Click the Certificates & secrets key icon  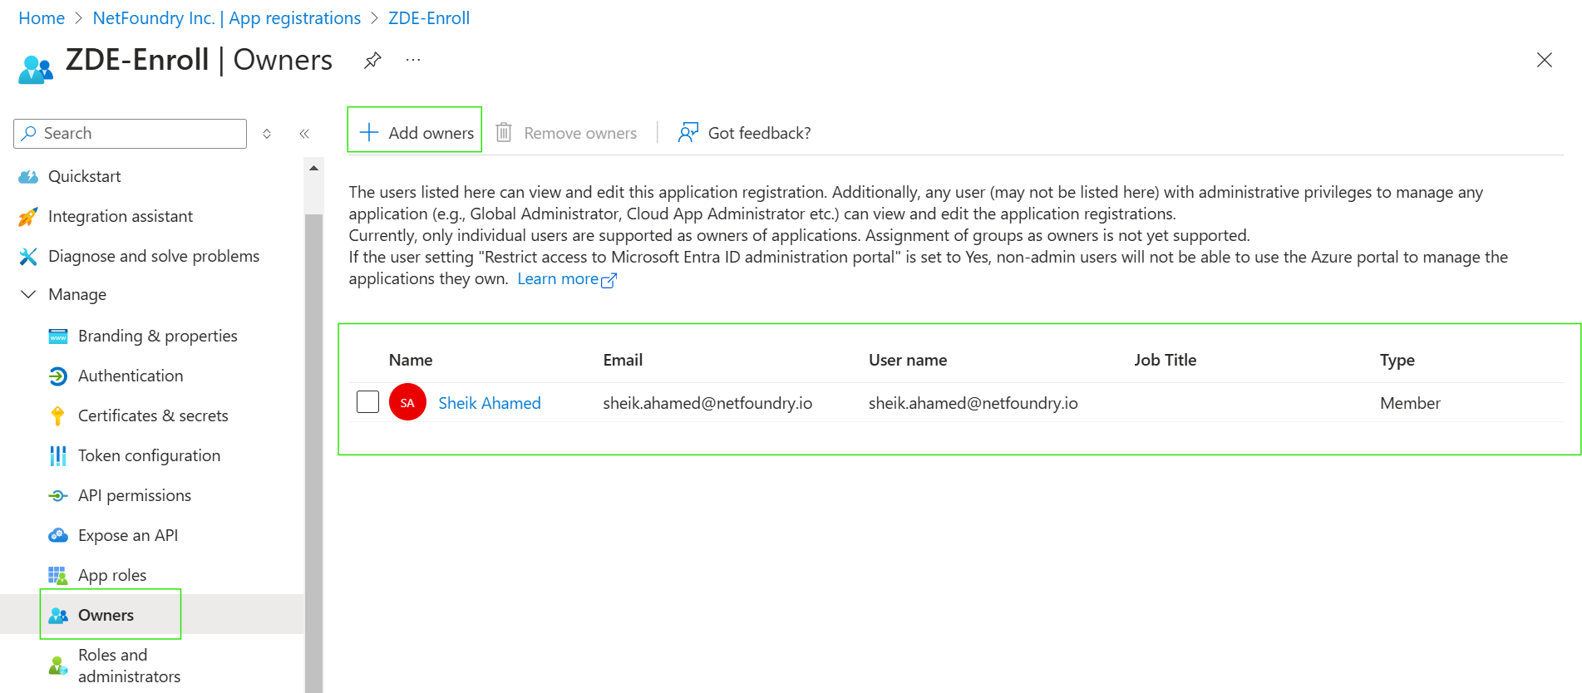coord(57,415)
